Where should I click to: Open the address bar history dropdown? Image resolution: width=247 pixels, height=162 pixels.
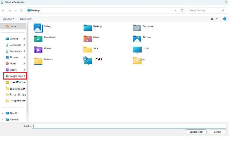point(175,10)
